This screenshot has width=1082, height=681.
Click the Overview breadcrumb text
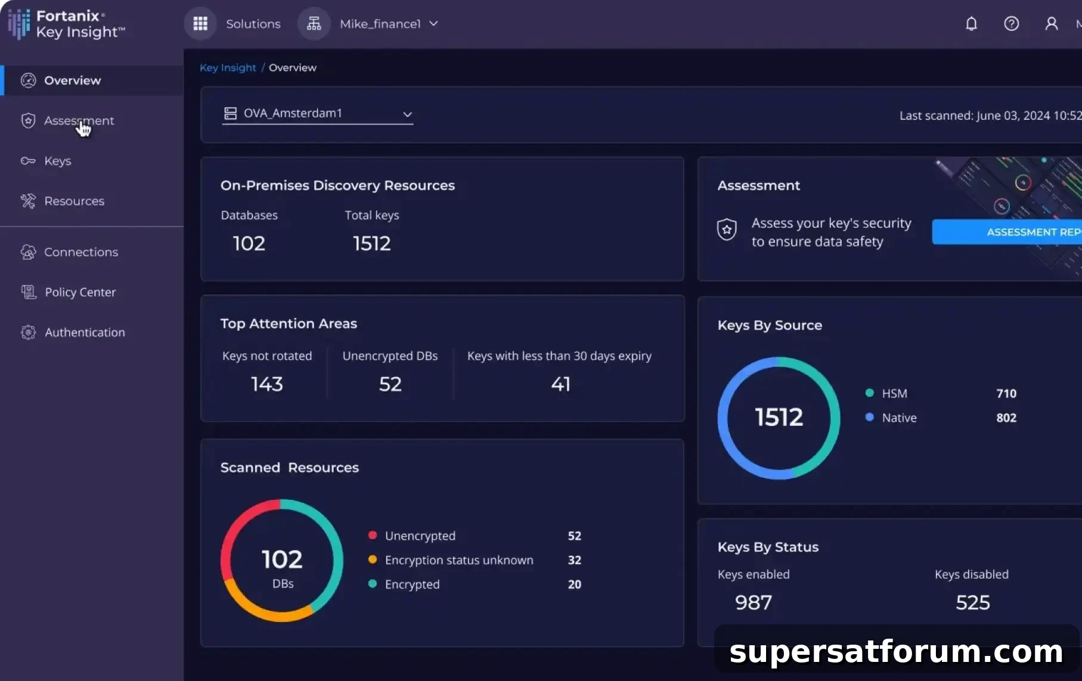[293, 68]
